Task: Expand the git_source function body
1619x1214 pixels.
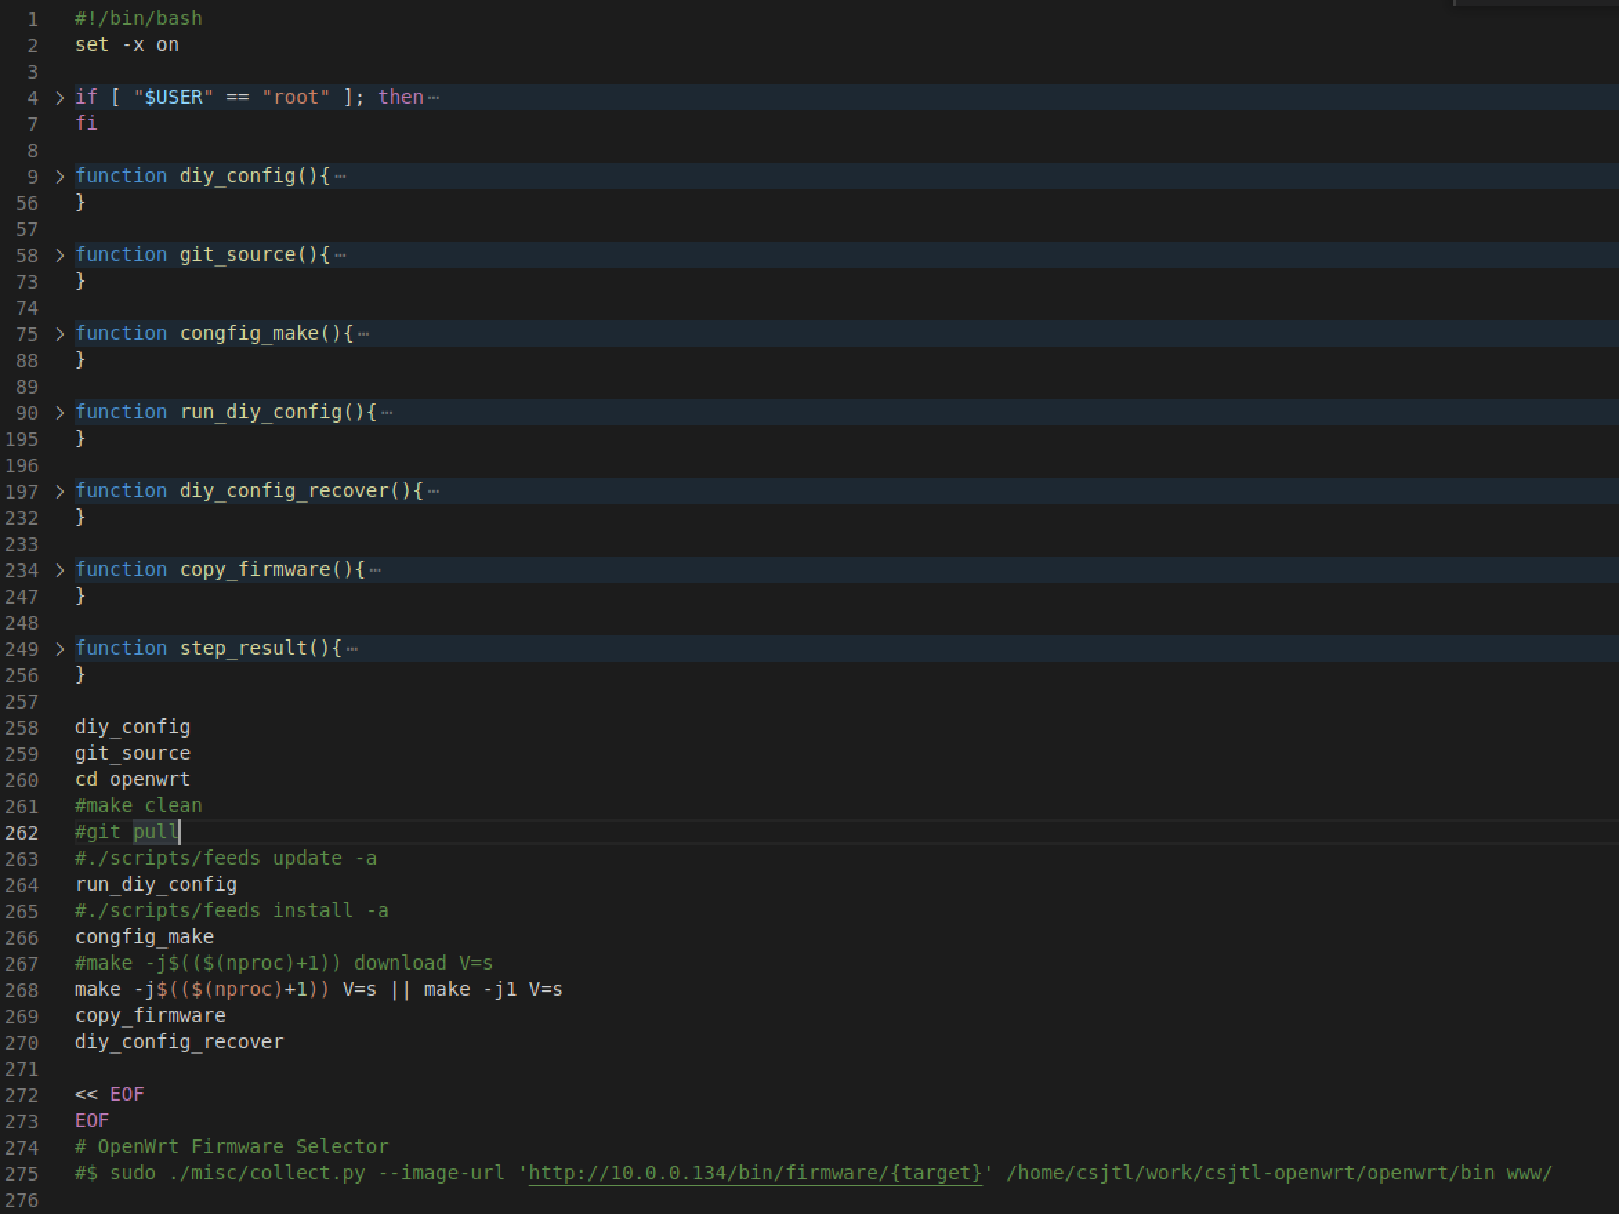Action: [x=60, y=255]
